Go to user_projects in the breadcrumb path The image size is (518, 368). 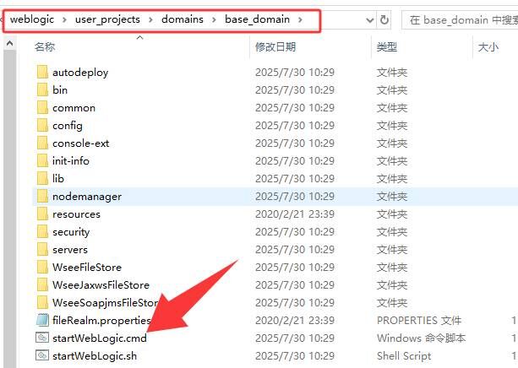pos(107,19)
